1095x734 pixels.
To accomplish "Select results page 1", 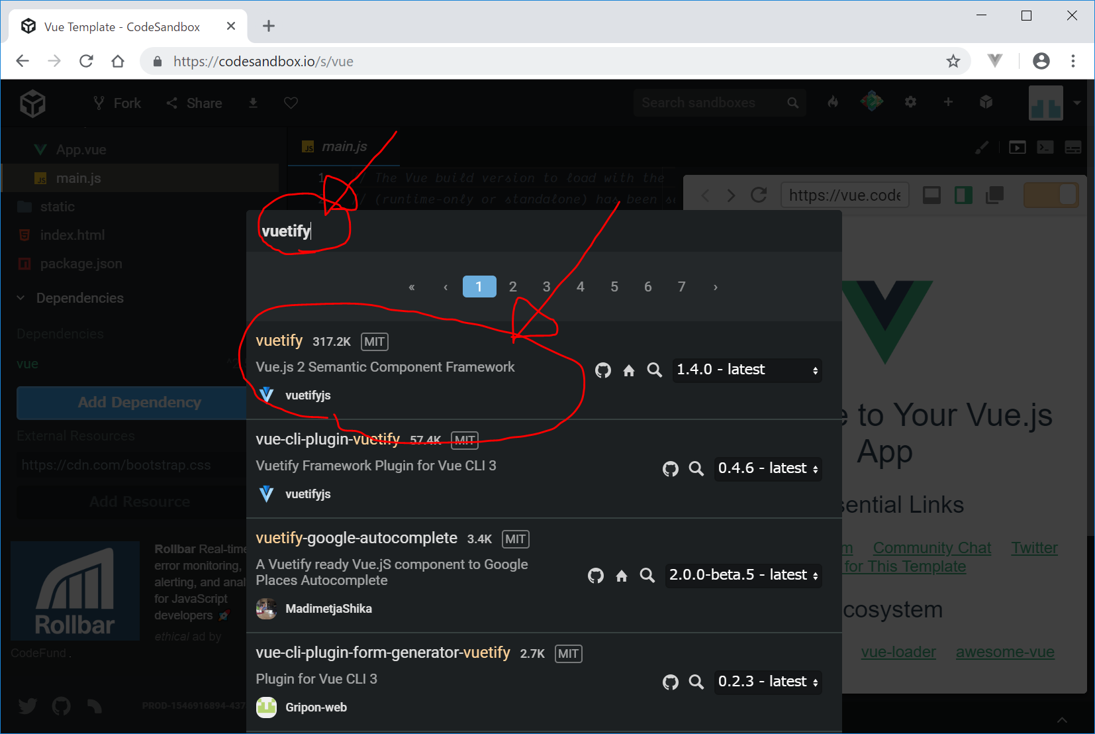I will [479, 287].
